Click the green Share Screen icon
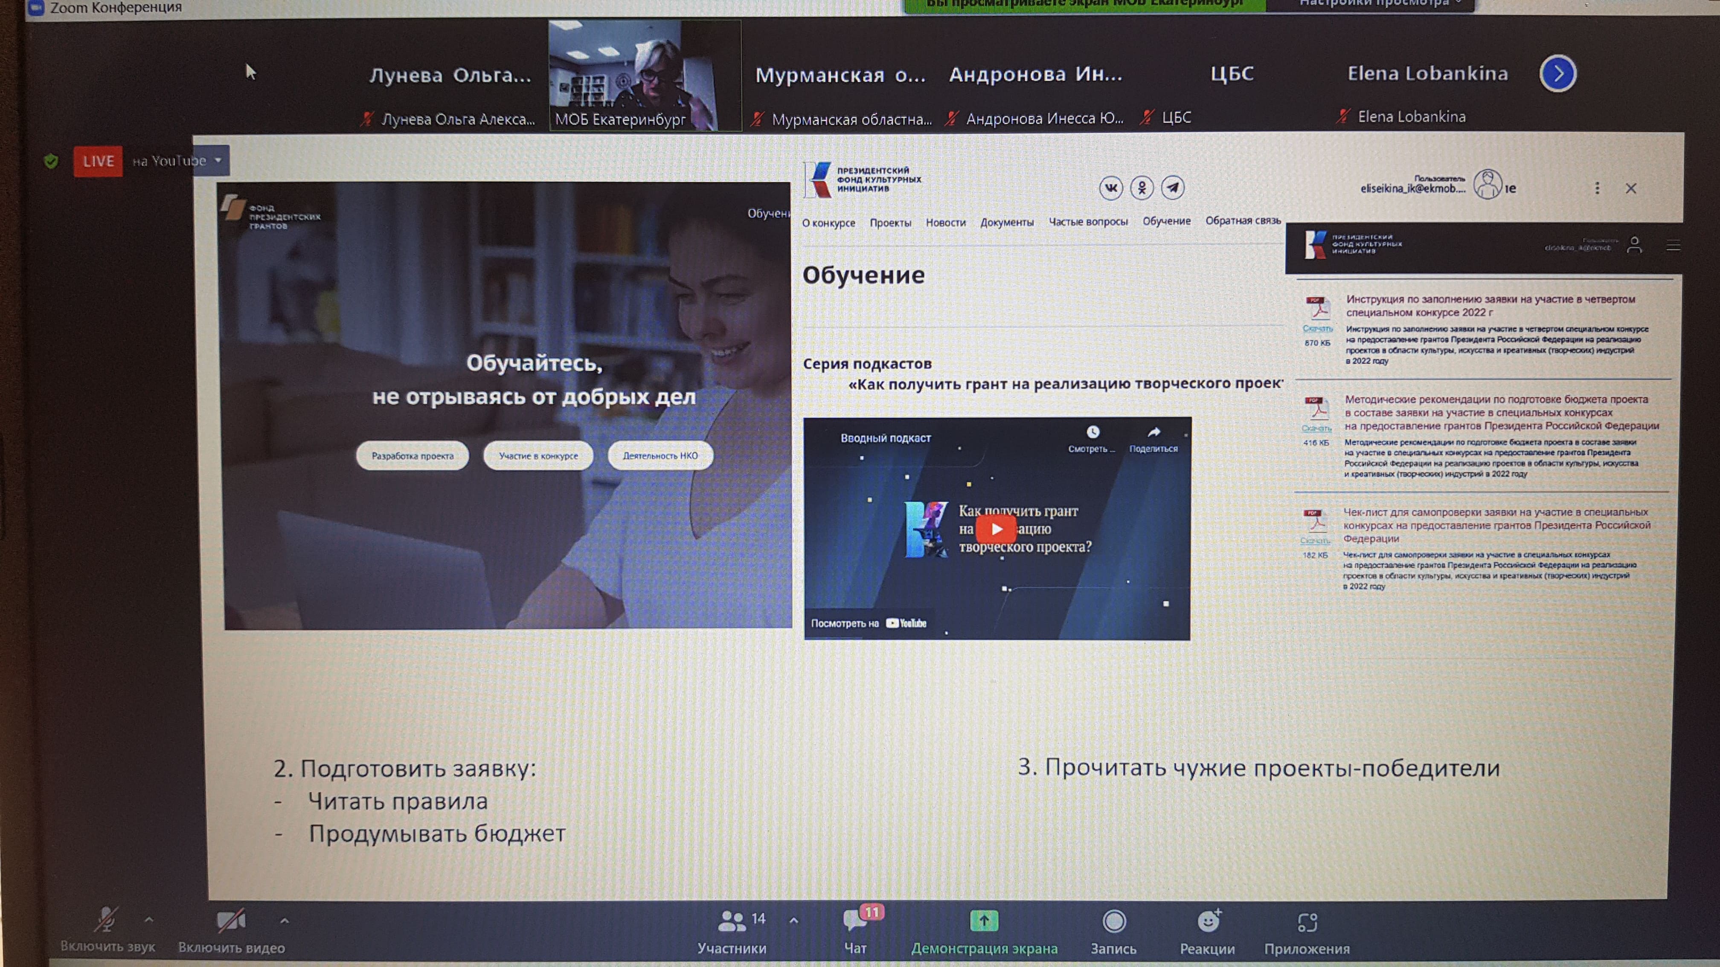 [984, 921]
